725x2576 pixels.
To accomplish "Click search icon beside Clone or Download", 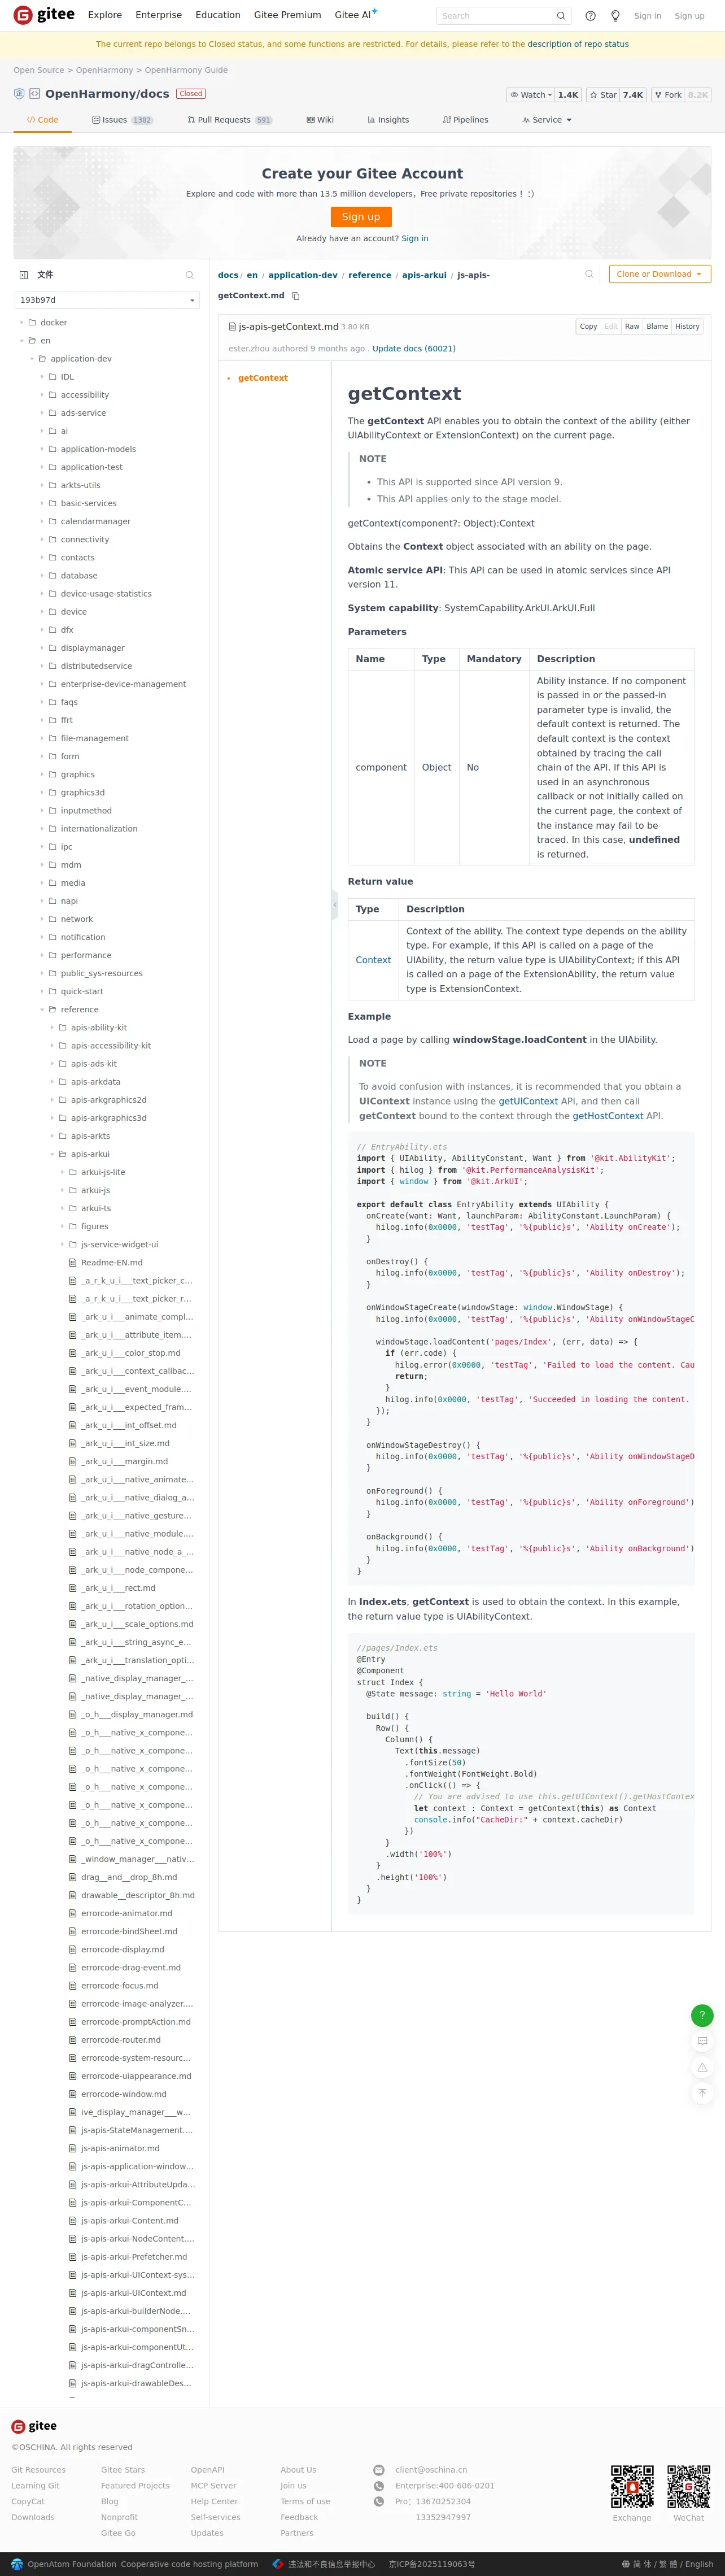I will click(x=589, y=274).
